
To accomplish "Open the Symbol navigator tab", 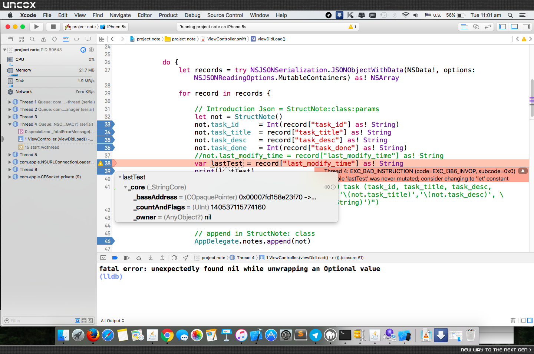I will pos(21,39).
